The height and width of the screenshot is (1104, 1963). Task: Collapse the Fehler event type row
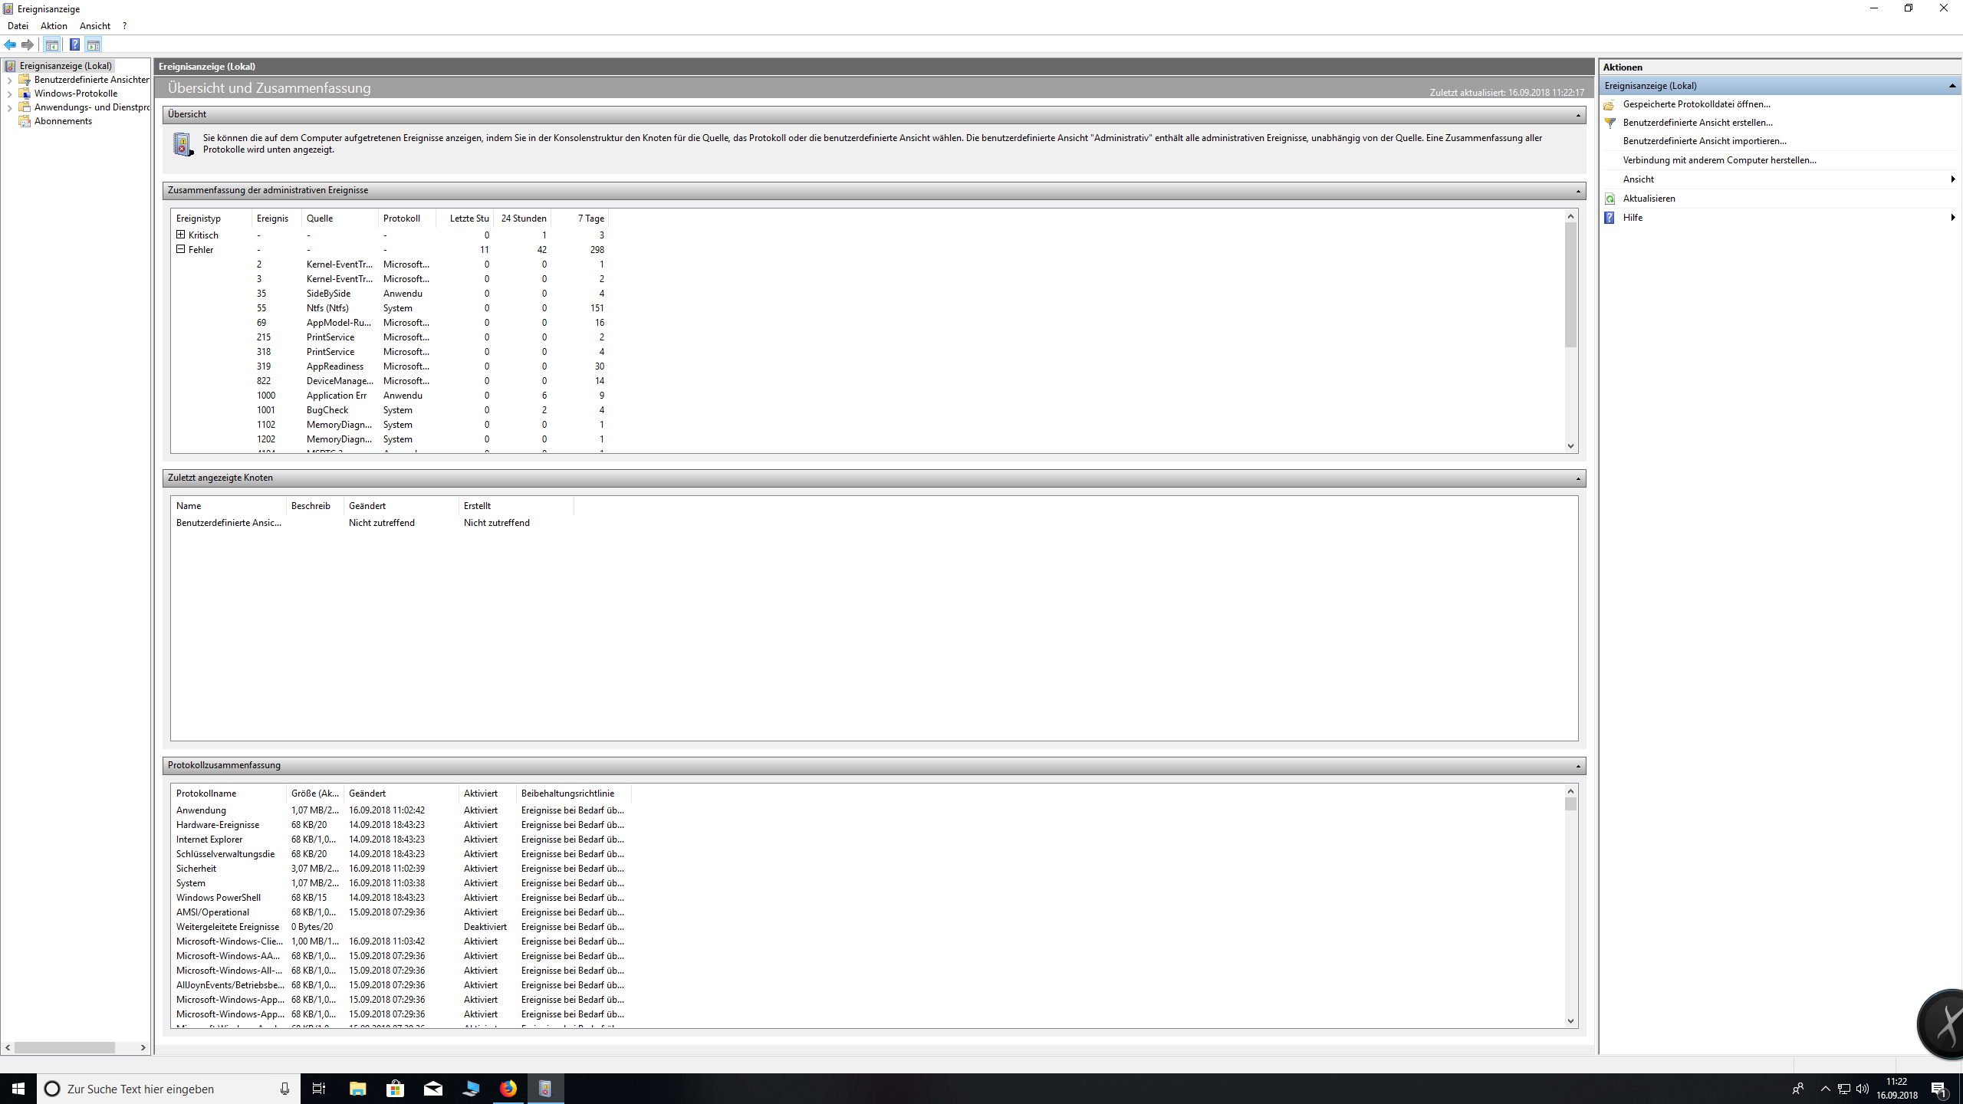click(x=181, y=249)
